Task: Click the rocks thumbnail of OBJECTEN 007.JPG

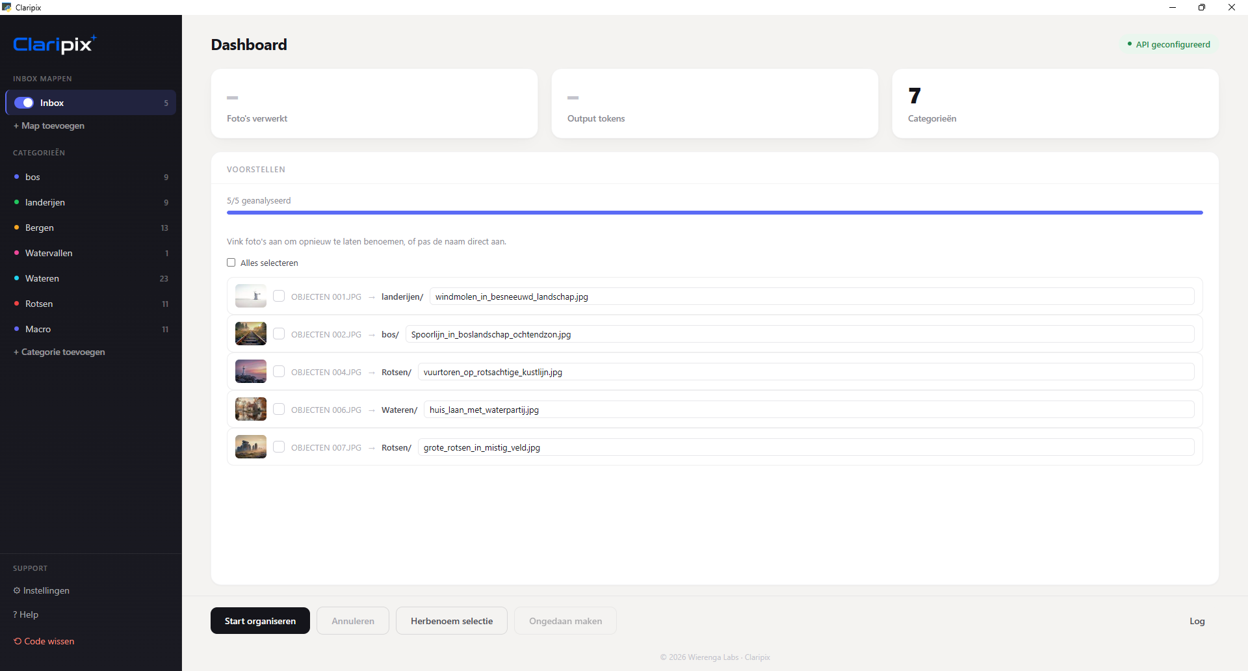Action: (251, 447)
